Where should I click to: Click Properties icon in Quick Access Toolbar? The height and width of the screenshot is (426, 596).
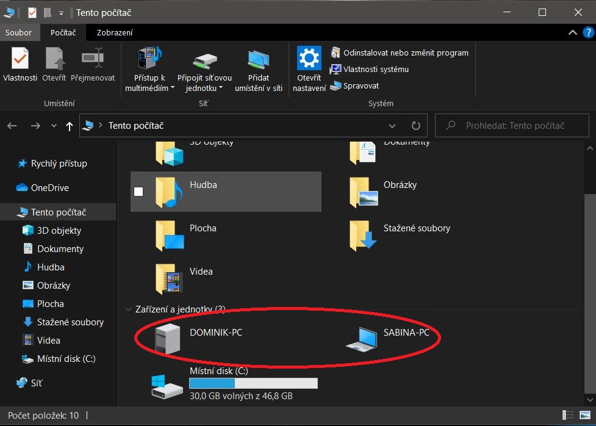point(32,13)
